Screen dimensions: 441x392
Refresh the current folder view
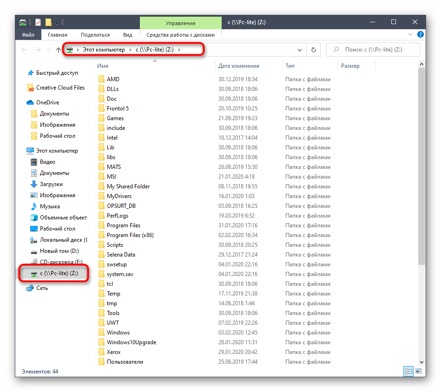click(314, 50)
